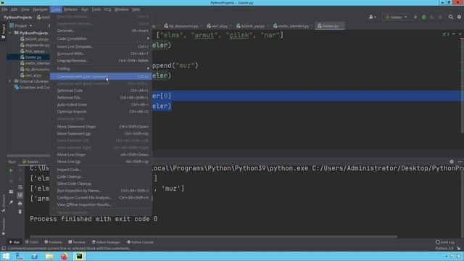Screen dimensions: 464x261
Task: Choose Auto-Indent Lines
Action: click(x=101, y=104)
